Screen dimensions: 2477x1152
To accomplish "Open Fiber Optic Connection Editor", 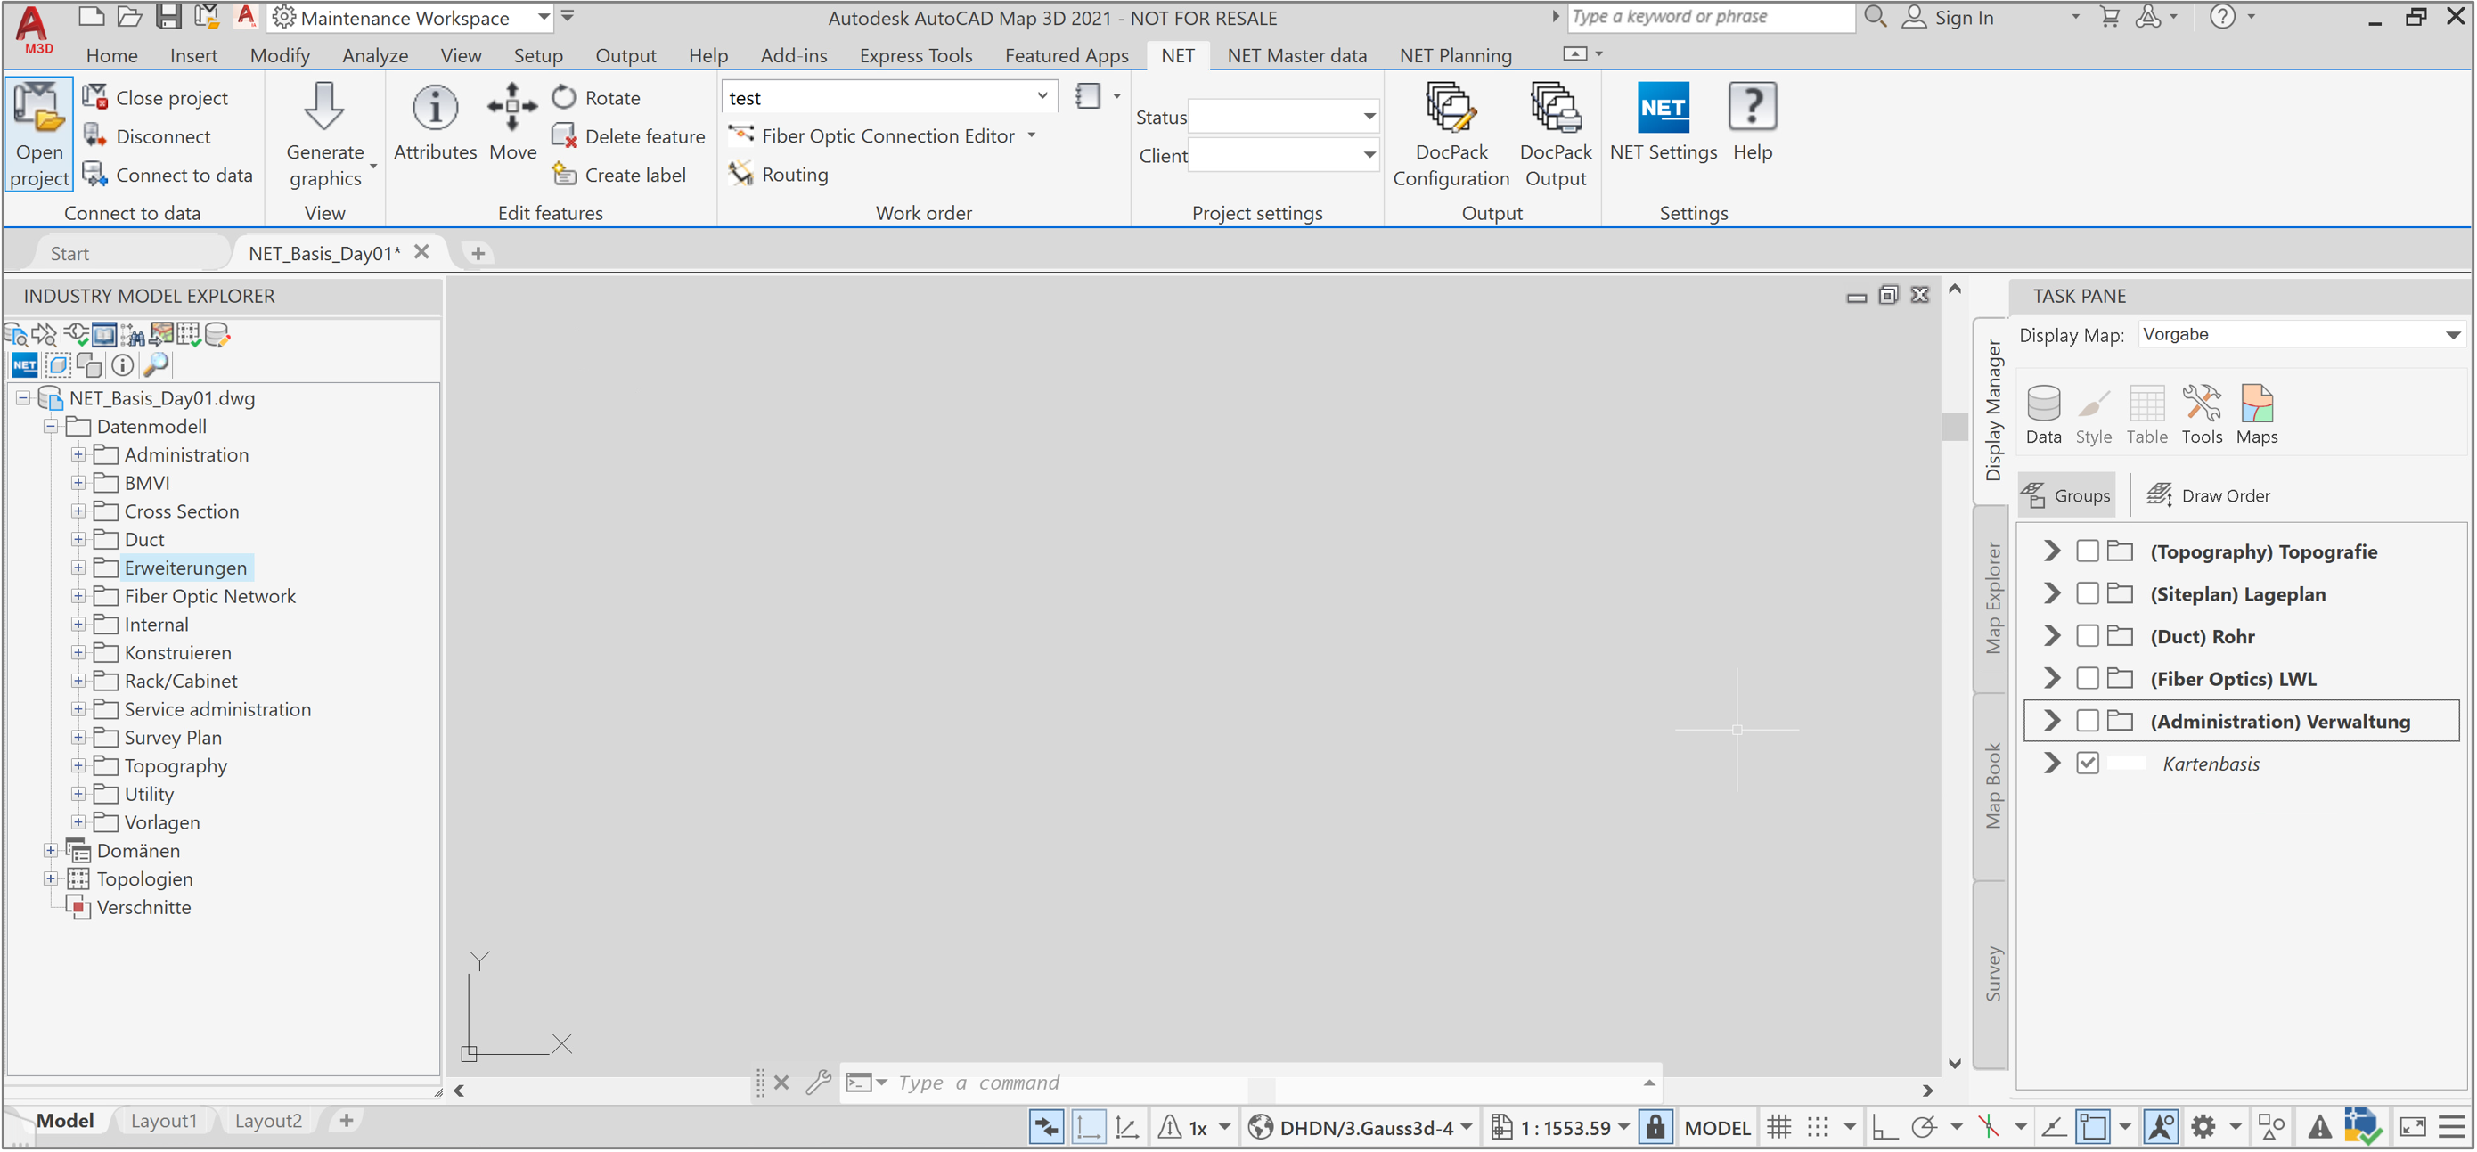I will 872,135.
